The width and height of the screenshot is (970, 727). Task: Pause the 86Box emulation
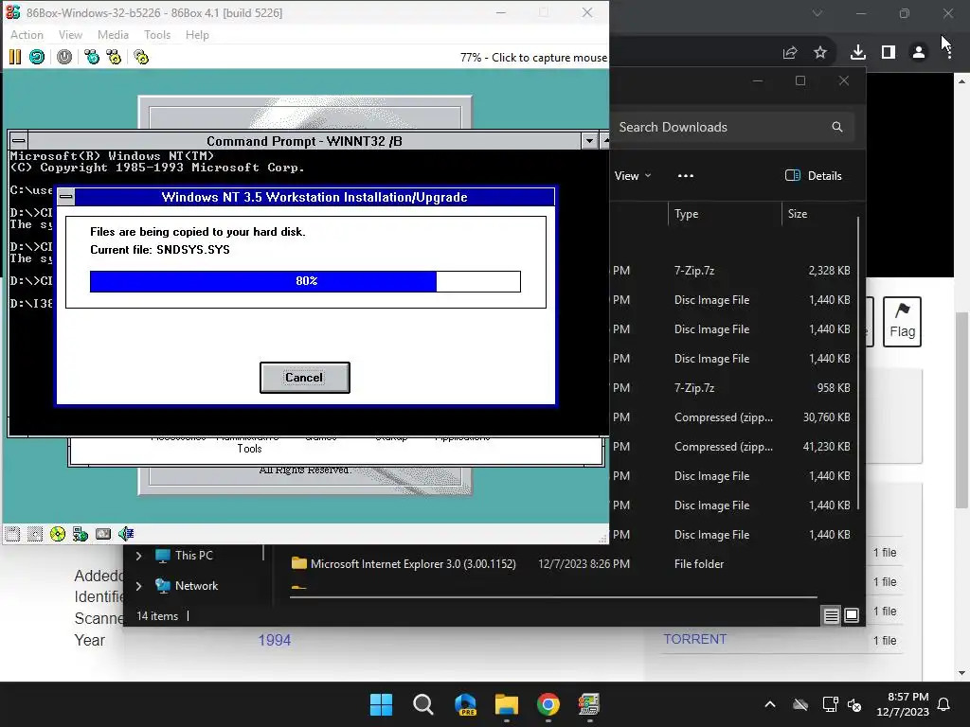[x=15, y=58]
